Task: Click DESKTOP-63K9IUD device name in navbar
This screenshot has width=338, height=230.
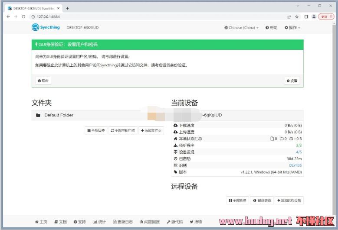Action: coord(82,28)
